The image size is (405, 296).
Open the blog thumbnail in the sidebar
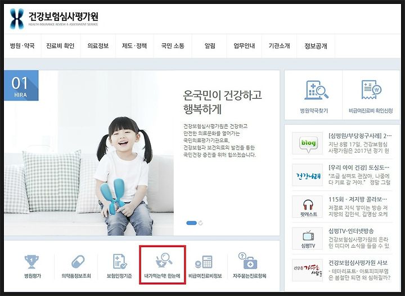click(307, 143)
